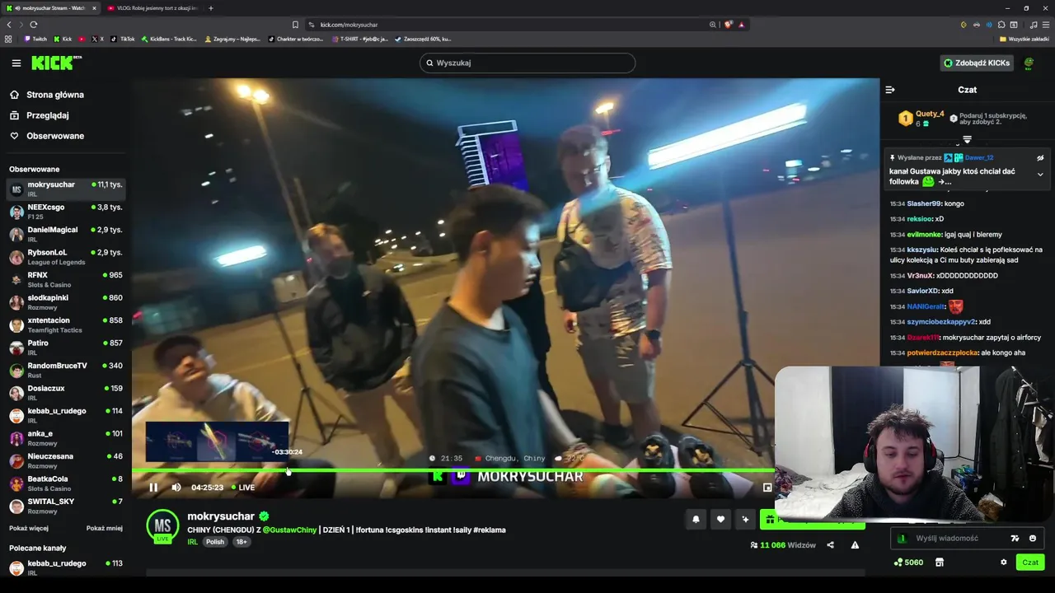Mute the stream volume
The height and width of the screenshot is (593, 1055).
click(x=176, y=488)
